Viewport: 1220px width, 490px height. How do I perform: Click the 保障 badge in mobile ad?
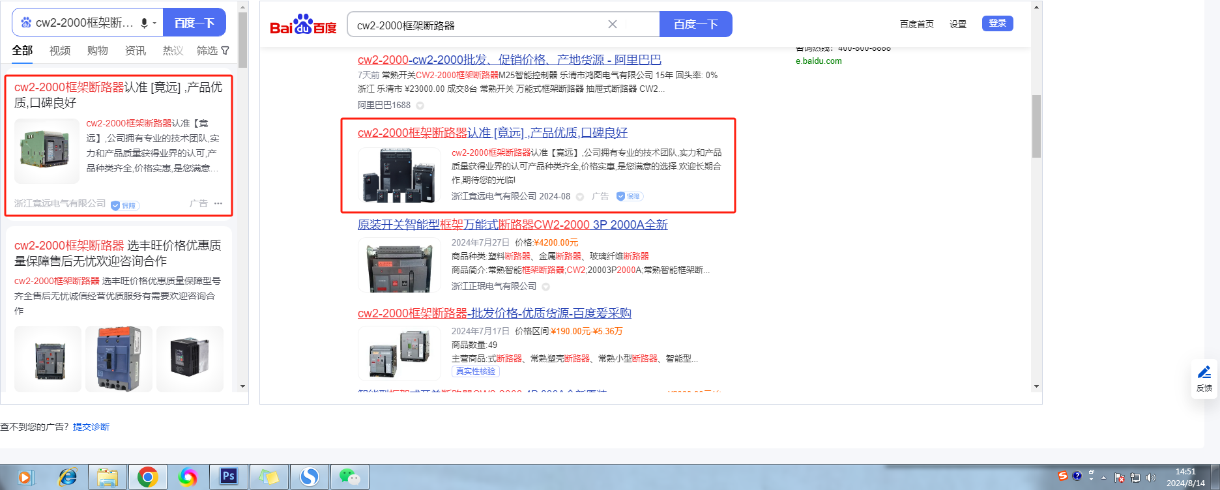[125, 205]
